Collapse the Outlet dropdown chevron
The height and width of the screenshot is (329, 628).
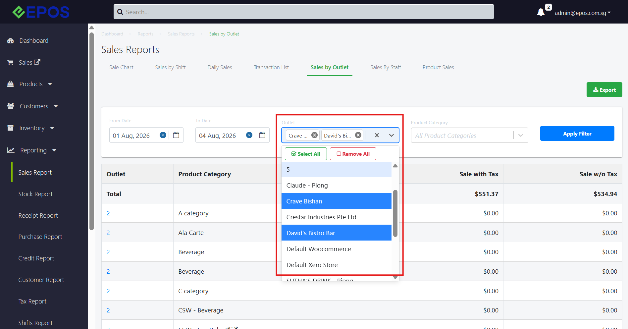(x=392, y=135)
